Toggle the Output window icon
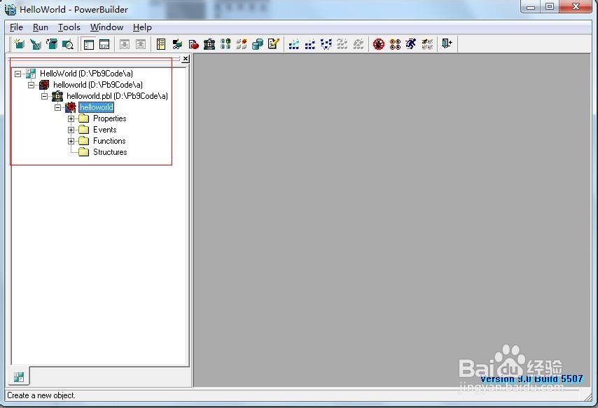Image resolution: width=598 pixels, height=408 pixels. 104,44
